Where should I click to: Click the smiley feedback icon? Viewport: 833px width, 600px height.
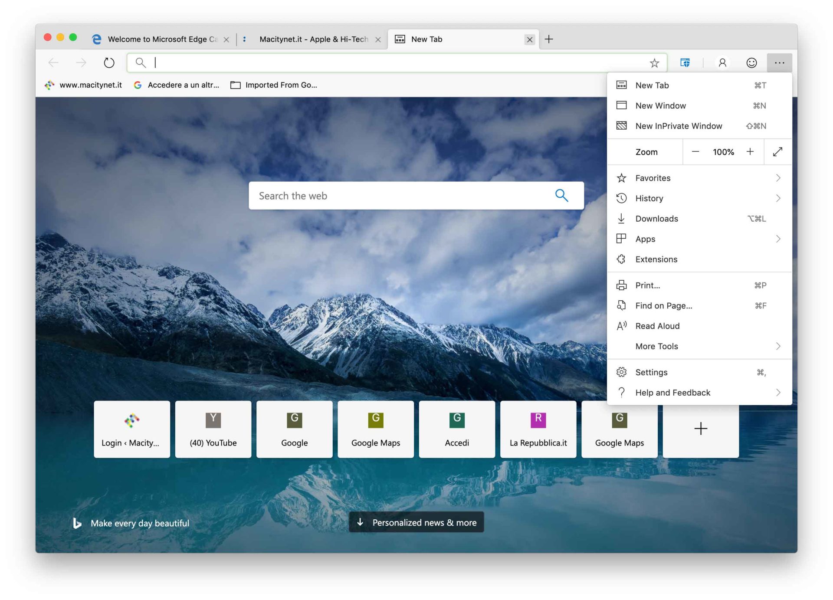751,63
